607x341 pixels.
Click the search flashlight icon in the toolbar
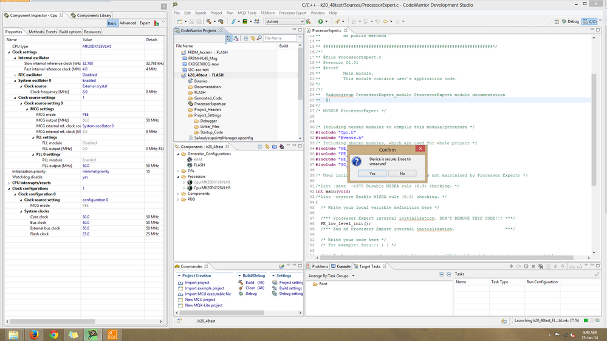point(338,22)
